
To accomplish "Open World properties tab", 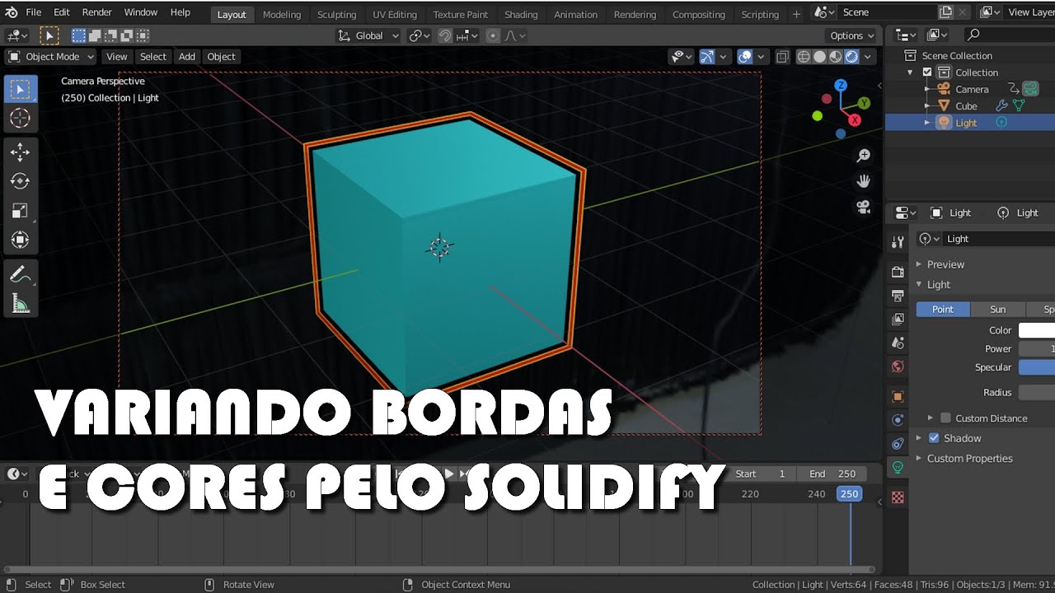I will [898, 366].
